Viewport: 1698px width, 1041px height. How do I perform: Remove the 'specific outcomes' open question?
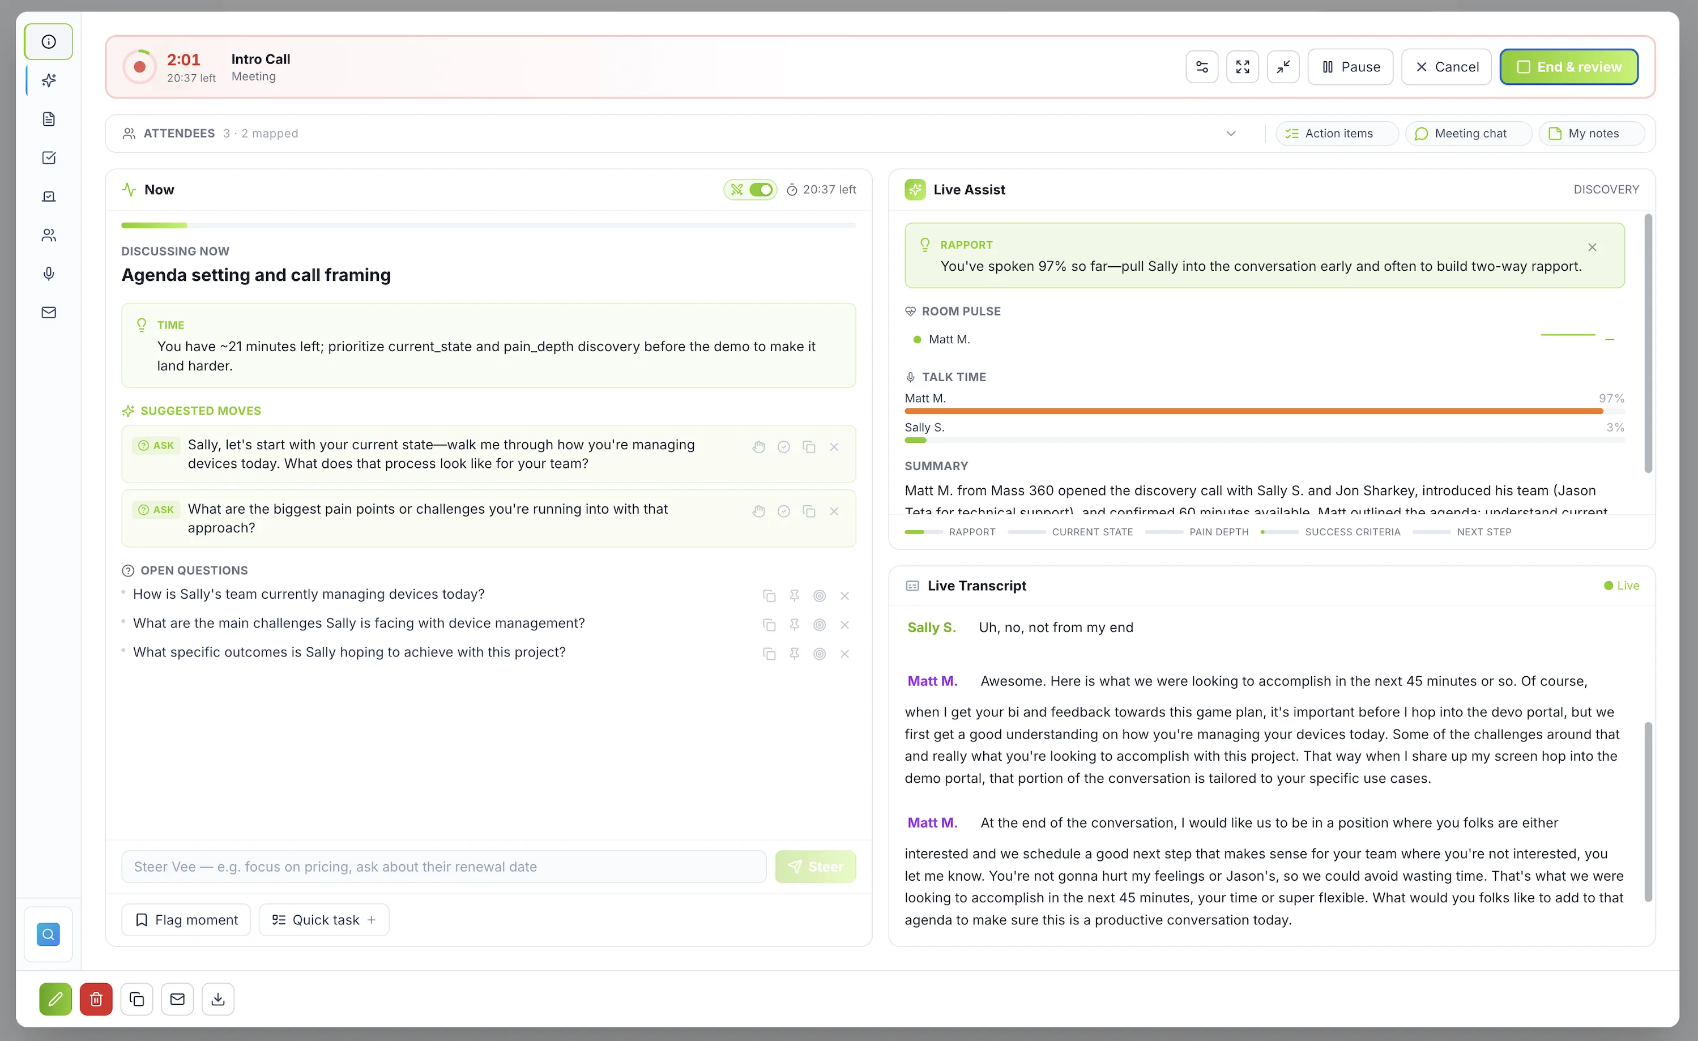pos(844,654)
